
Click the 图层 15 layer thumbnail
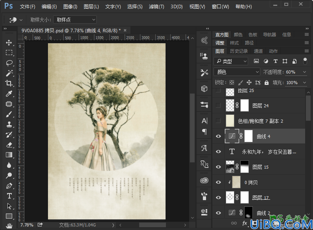click(x=230, y=167)
